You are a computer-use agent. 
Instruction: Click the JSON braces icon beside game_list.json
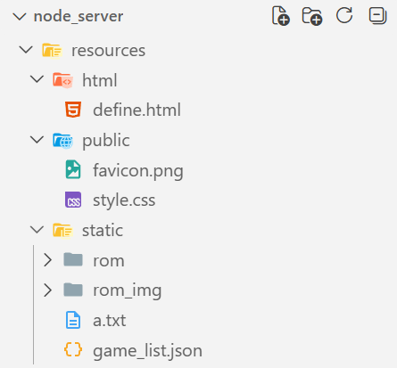[73, 349]
